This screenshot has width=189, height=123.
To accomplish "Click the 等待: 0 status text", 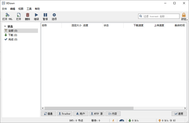I will point(96,120).
